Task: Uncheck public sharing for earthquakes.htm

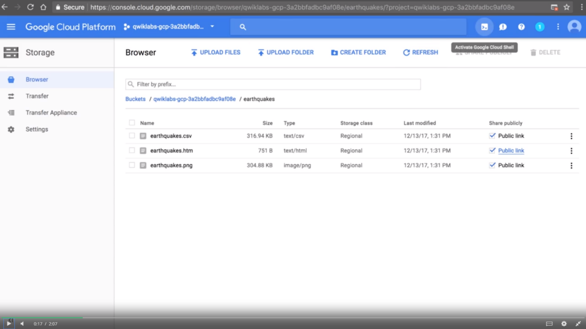Action: [x=492, y=150]
